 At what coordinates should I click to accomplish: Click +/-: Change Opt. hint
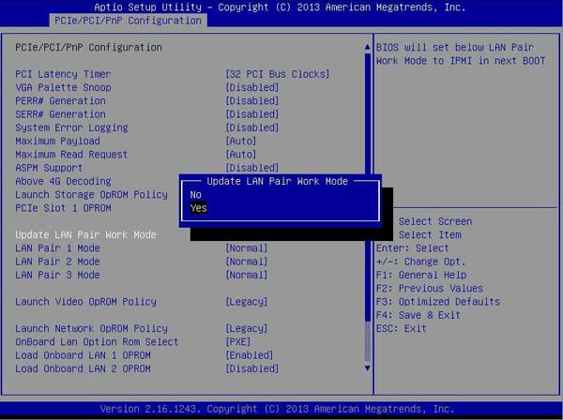coord(421,262)
